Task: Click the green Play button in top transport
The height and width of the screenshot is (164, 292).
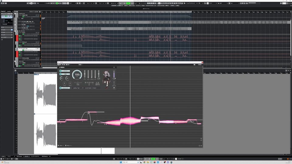Action: (128, 3)
